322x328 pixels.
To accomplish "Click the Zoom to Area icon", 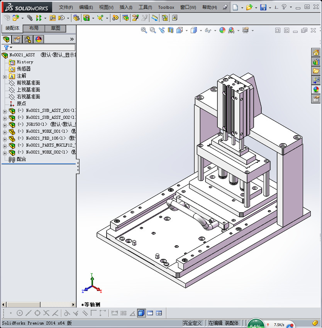I will point(153,30).
